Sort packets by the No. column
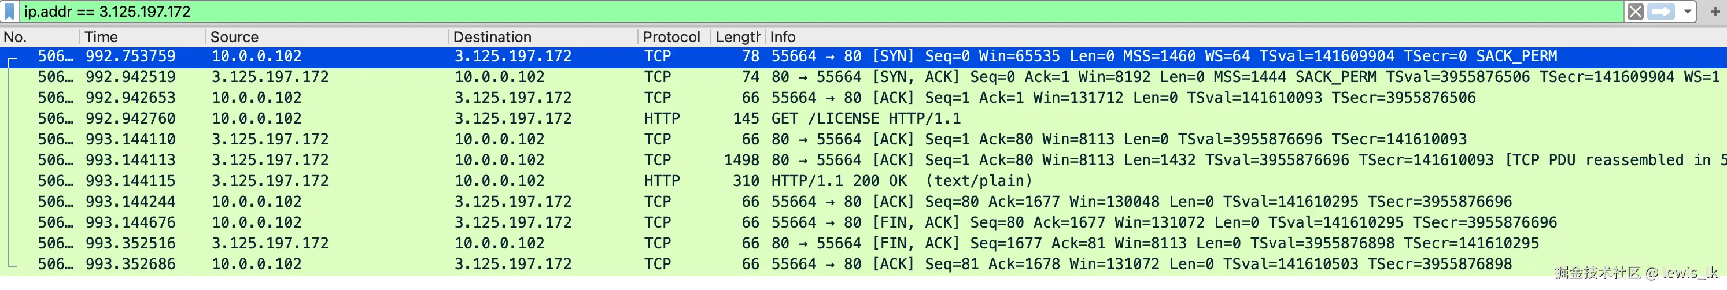Screen dimensions: 1727x290 pos(39,37)
